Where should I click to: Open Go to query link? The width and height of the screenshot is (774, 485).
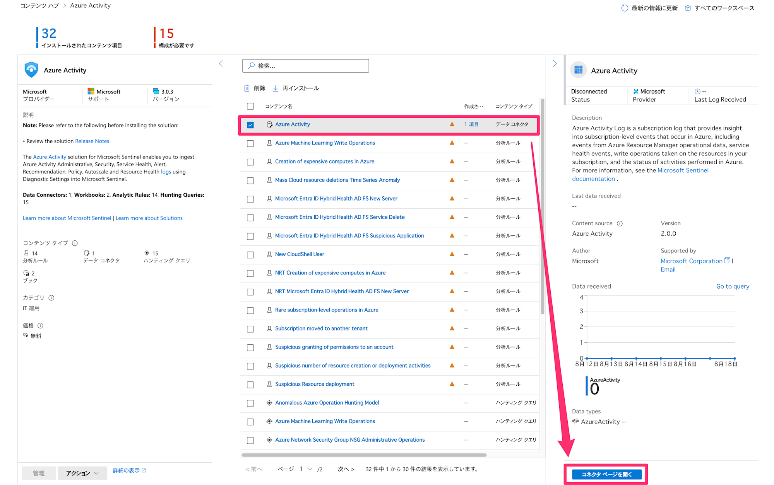[733, 286]
